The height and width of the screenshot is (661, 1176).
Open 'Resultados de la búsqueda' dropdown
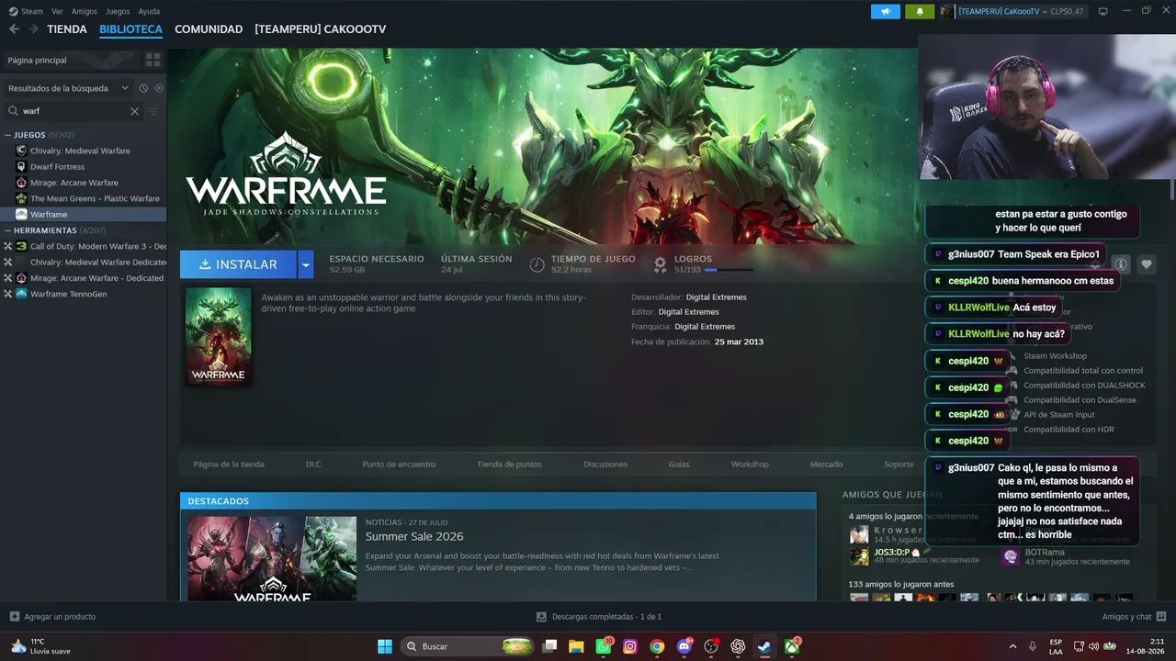pyautogui.click(x=70, y=88)
